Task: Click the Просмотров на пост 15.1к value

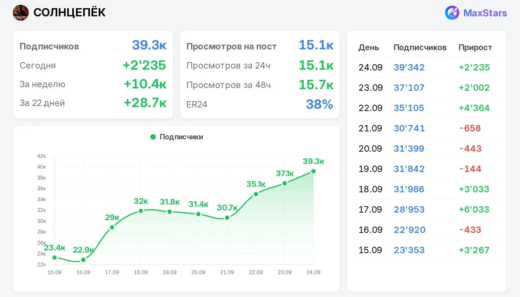Action: click(x=316, y=45)
